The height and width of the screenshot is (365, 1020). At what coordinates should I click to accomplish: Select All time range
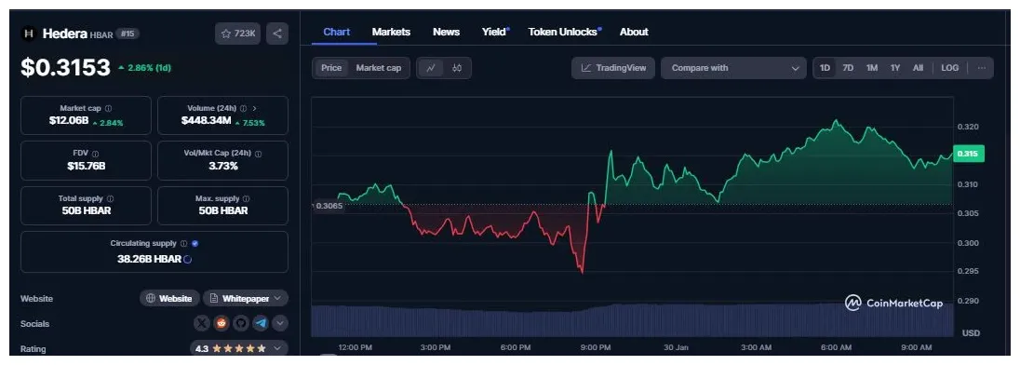(x=918, y=68)
